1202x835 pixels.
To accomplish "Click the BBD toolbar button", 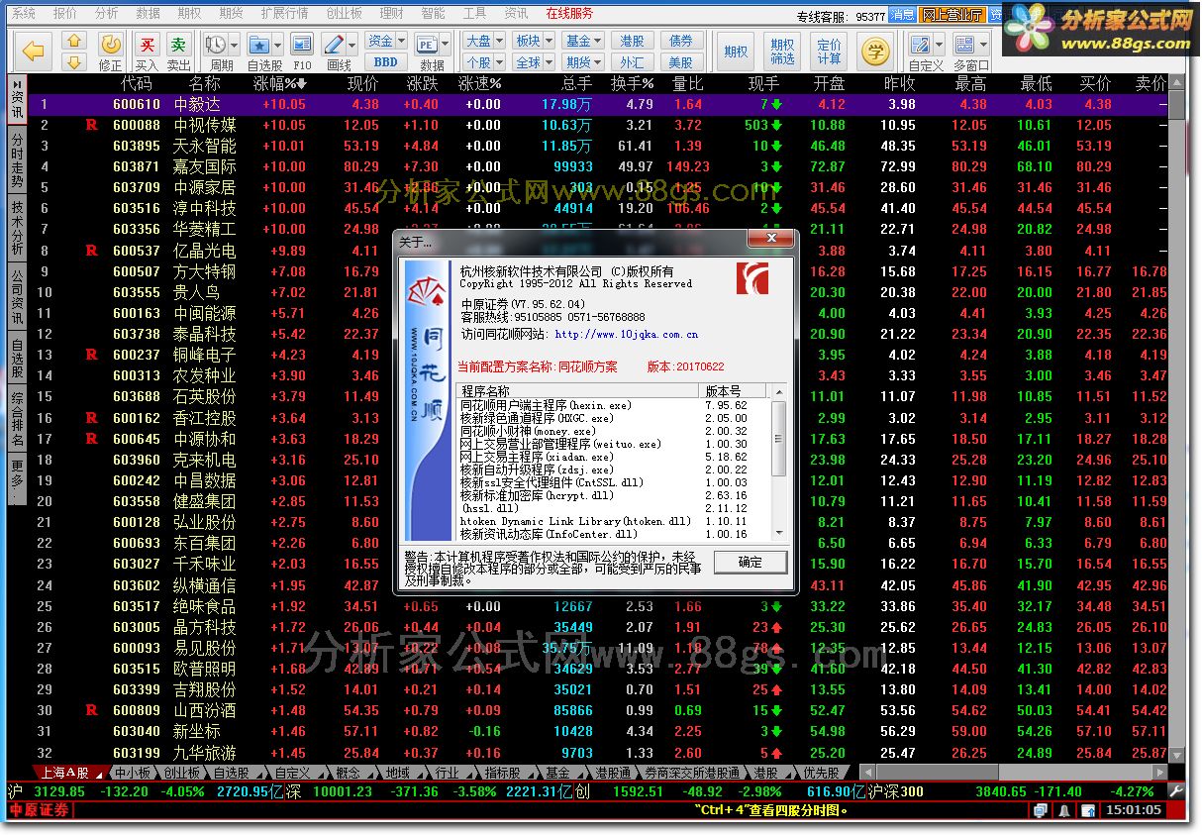I will [386, 61].
